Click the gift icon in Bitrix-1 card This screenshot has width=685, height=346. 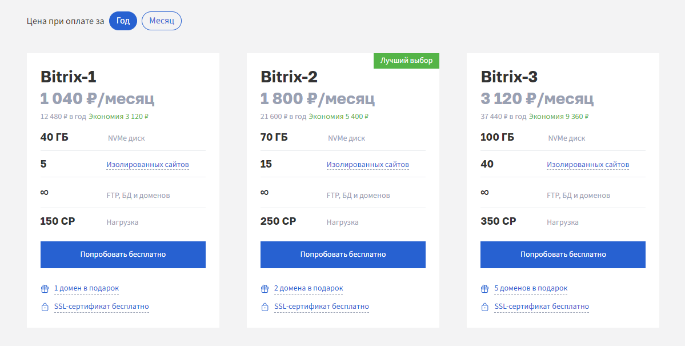(45, 289)
